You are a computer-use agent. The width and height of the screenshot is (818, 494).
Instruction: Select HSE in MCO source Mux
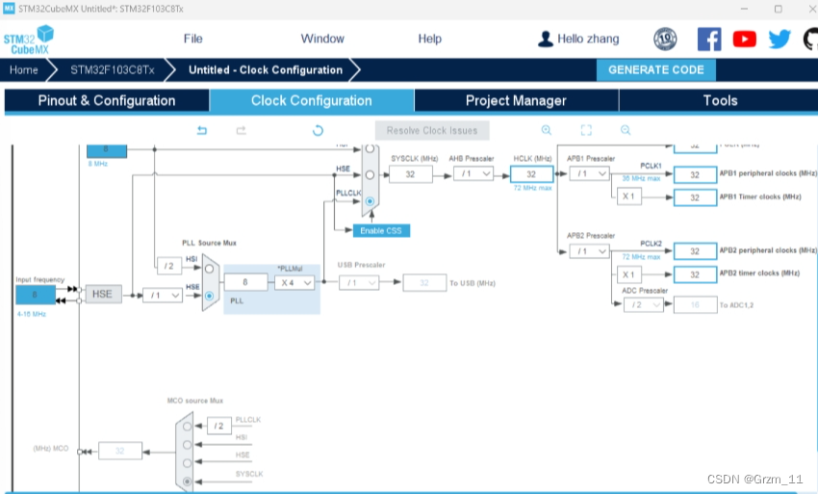point(188,462)
